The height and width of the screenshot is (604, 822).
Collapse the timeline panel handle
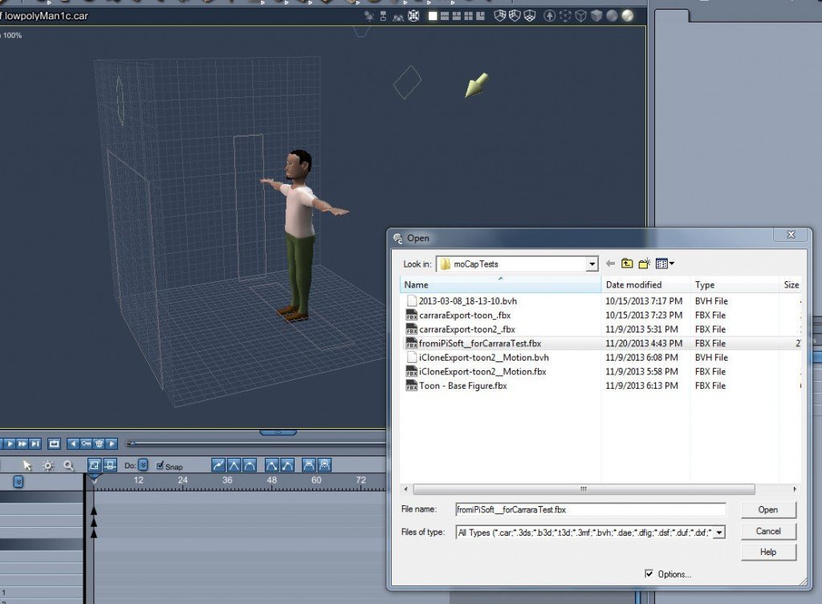tap(278, 433)
